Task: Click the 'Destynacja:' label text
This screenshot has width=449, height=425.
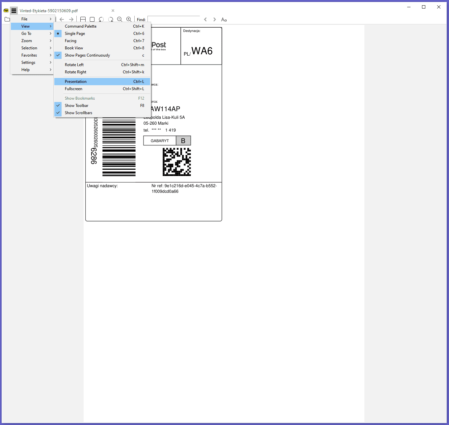Action: (x=192, y=31)
